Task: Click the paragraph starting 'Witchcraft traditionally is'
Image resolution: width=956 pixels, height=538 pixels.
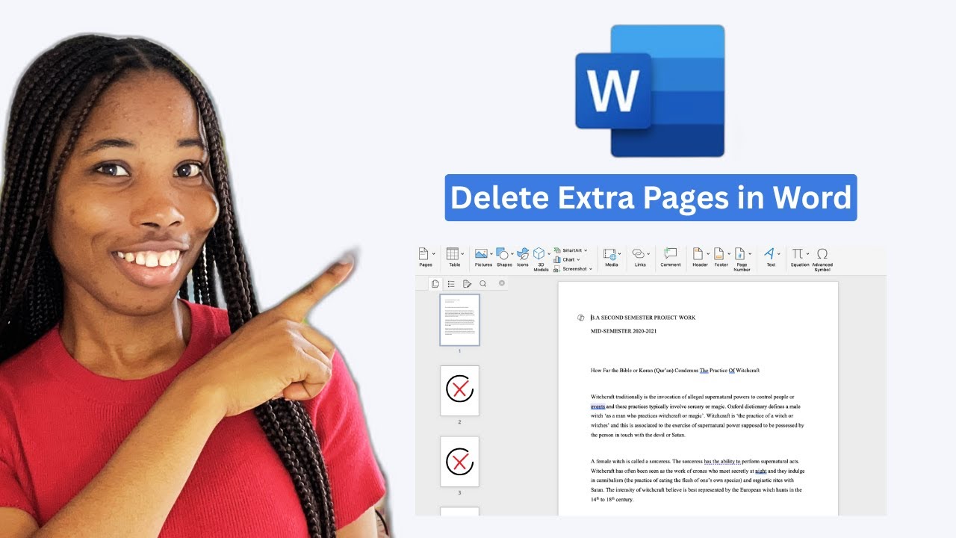Action: click(x=698, y=416)
